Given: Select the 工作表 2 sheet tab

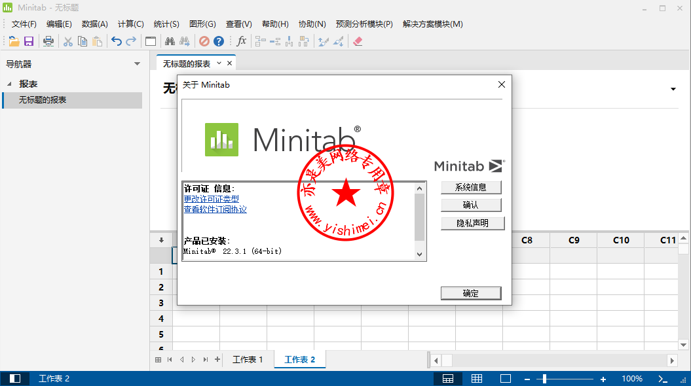Looking at the screenshot, I should tap(300, 360).
